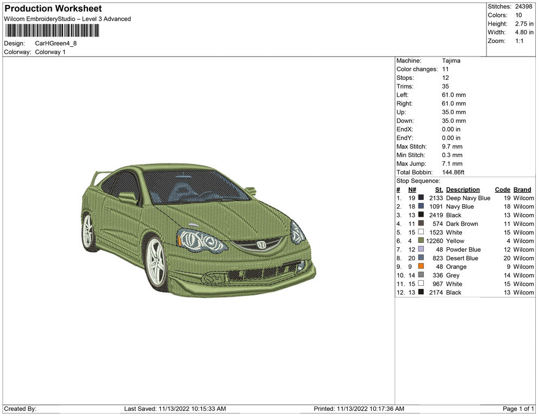Click the Honda emblem on the car grille
538x414 pixels.
pyautogui.click(x=261, y=245)
